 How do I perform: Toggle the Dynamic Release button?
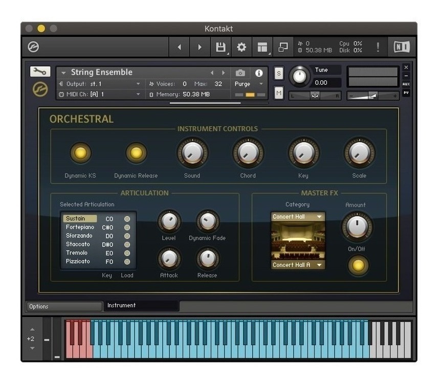pyautogui.click(x=136, y=153)
